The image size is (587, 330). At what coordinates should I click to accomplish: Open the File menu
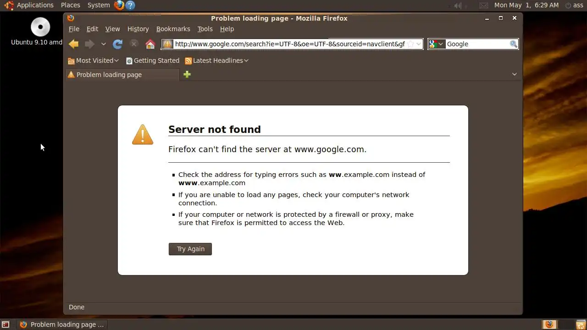tap(74, 29)
